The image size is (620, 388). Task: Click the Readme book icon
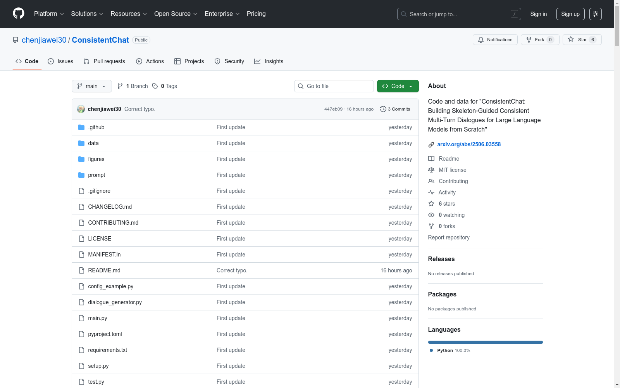click(431, 159)
